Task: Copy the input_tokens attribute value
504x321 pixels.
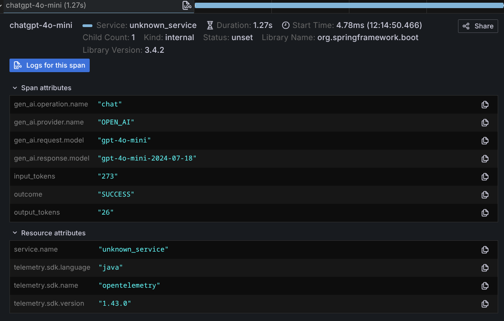Action: click(x=485, y=177)
